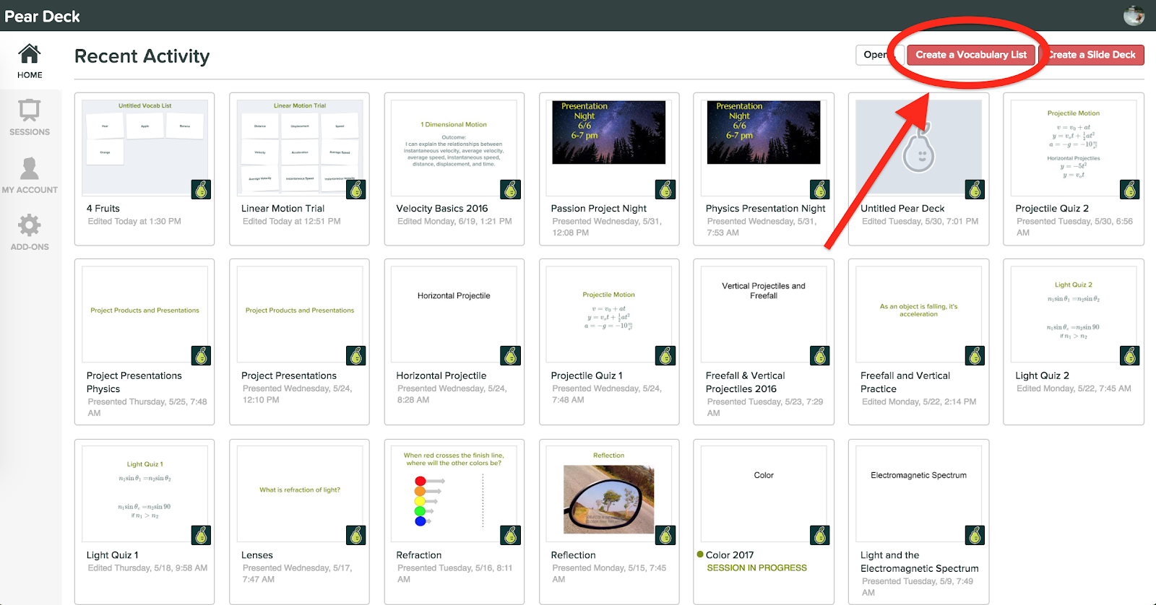Select Vertical Projectiles and Freefall thumbnail
The height and width of the screenshot is (605, 1156).
coord(764,314)
